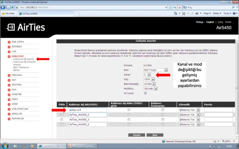The height and width of the screenshot is (149, 239).
Task: Click the Help question mark icon
Action: [x=234, y=13]
